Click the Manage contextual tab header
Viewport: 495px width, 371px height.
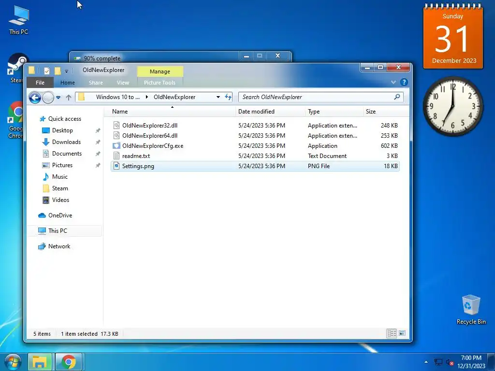(160, 71)
